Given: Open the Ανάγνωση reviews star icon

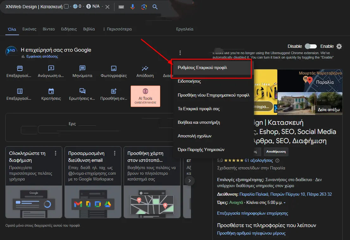Looking at the screenshot, I should click(51, 68).
